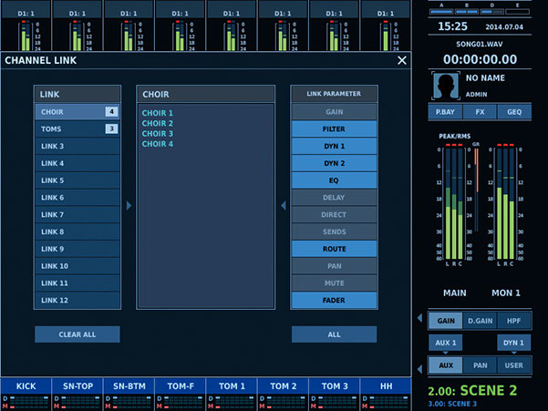
Task: Select the TOM 2 channel strip
Action: (283, 386)
